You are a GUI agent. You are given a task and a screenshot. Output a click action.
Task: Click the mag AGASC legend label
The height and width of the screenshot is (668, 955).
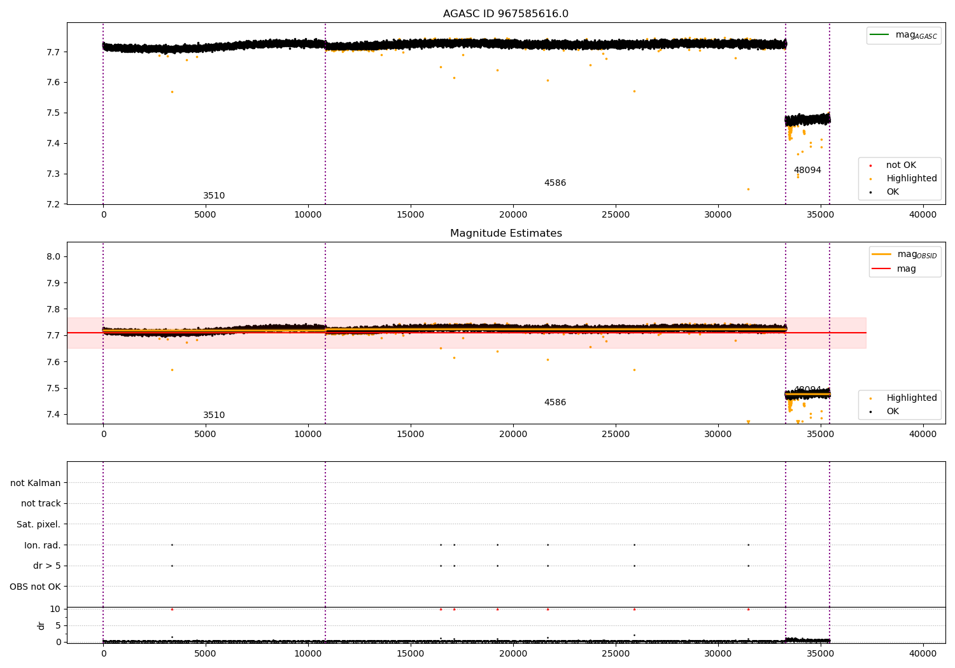coord(916,36)
